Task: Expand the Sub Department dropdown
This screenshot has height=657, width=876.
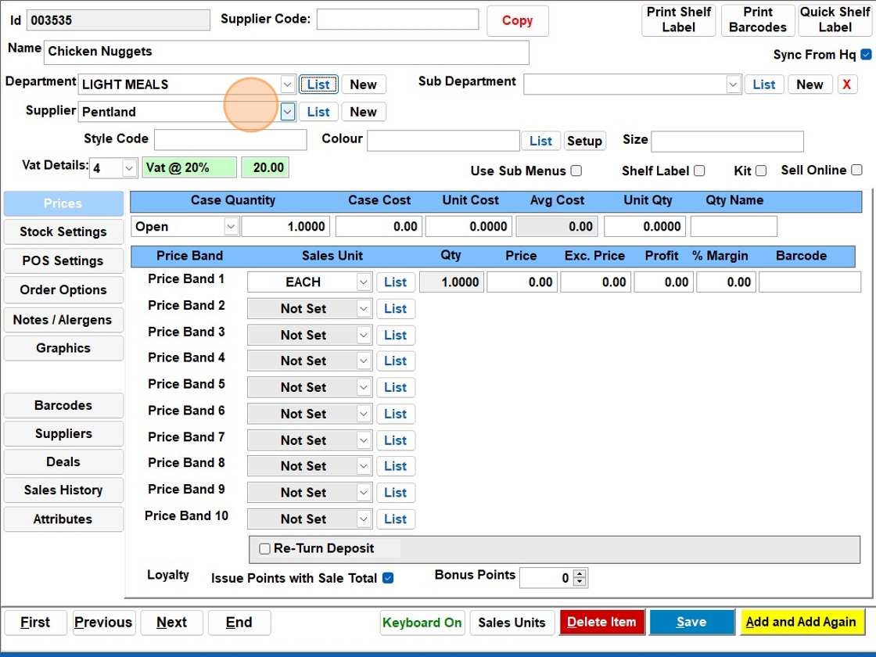Action: point(733,84)
